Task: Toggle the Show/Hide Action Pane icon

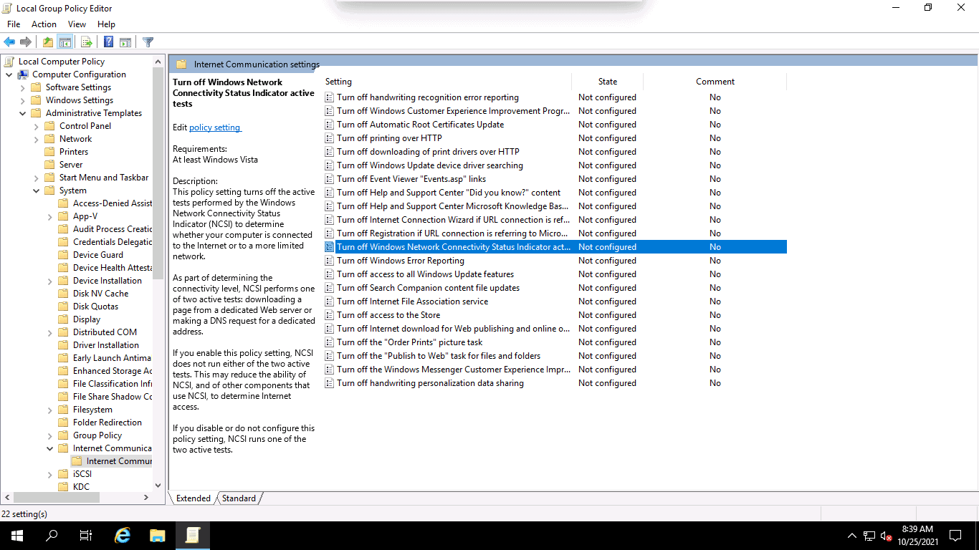Action: point(125,42)
